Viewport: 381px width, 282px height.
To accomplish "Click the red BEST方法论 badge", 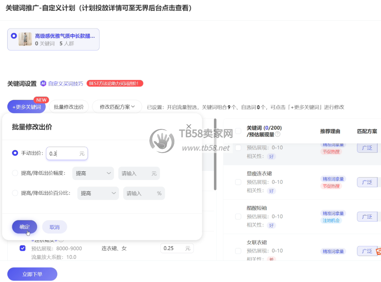I will [x=115, y=83].
